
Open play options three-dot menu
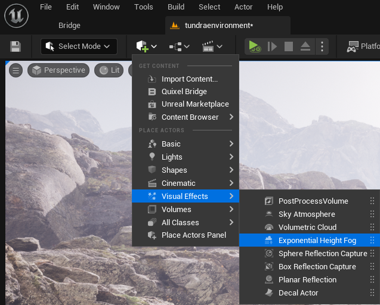[x=322, y=46]
